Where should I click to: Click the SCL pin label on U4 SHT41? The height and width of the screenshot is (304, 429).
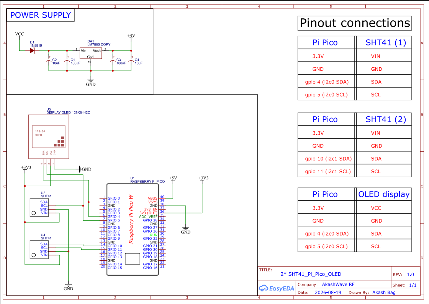(44, 248)
